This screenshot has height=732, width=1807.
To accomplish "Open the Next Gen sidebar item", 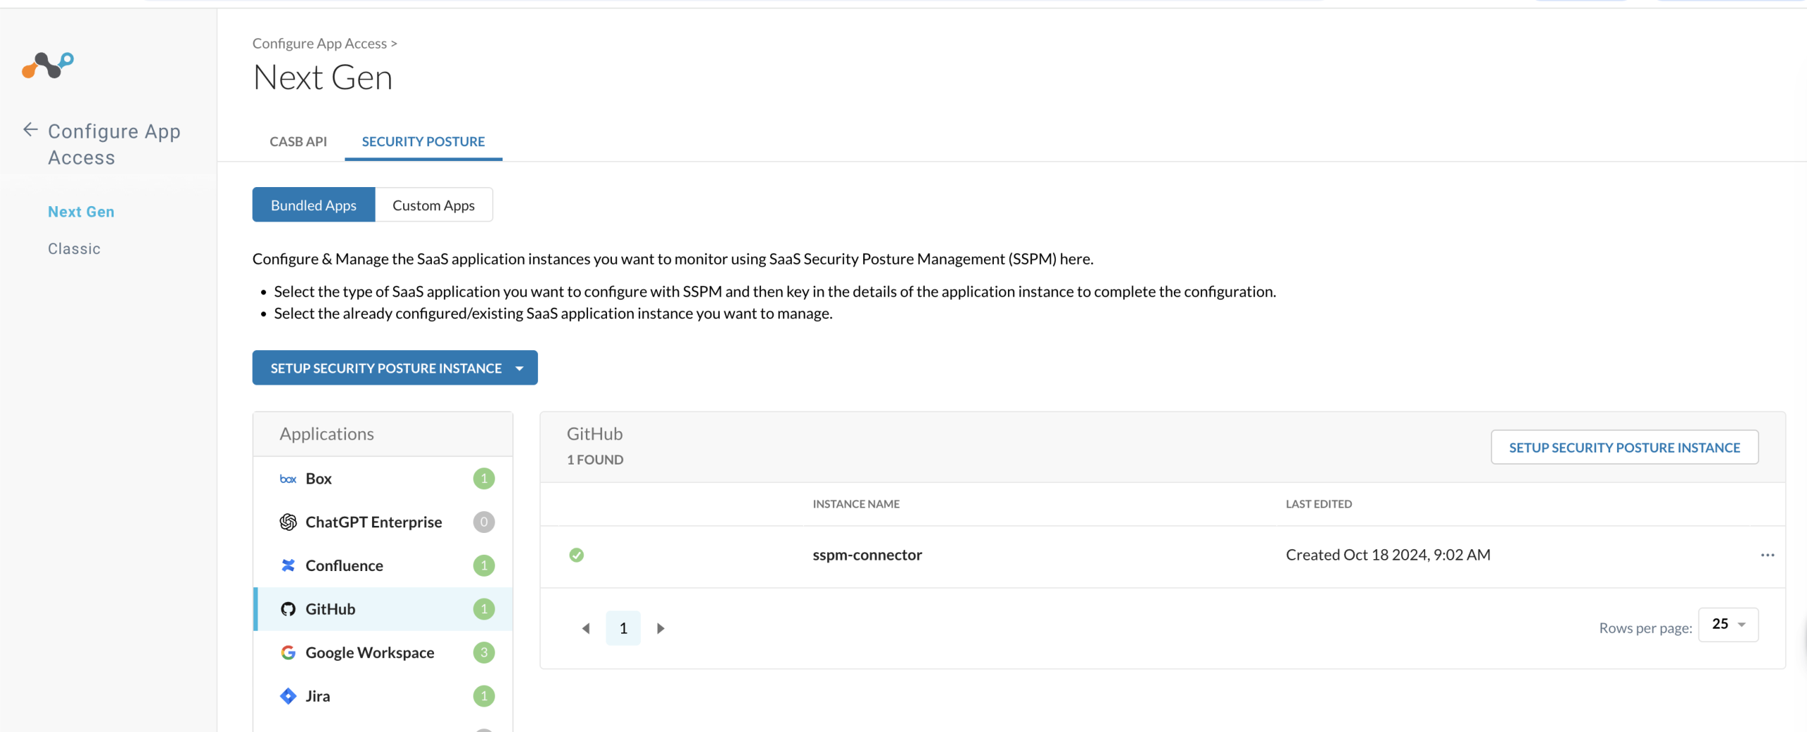I will 81,212.
